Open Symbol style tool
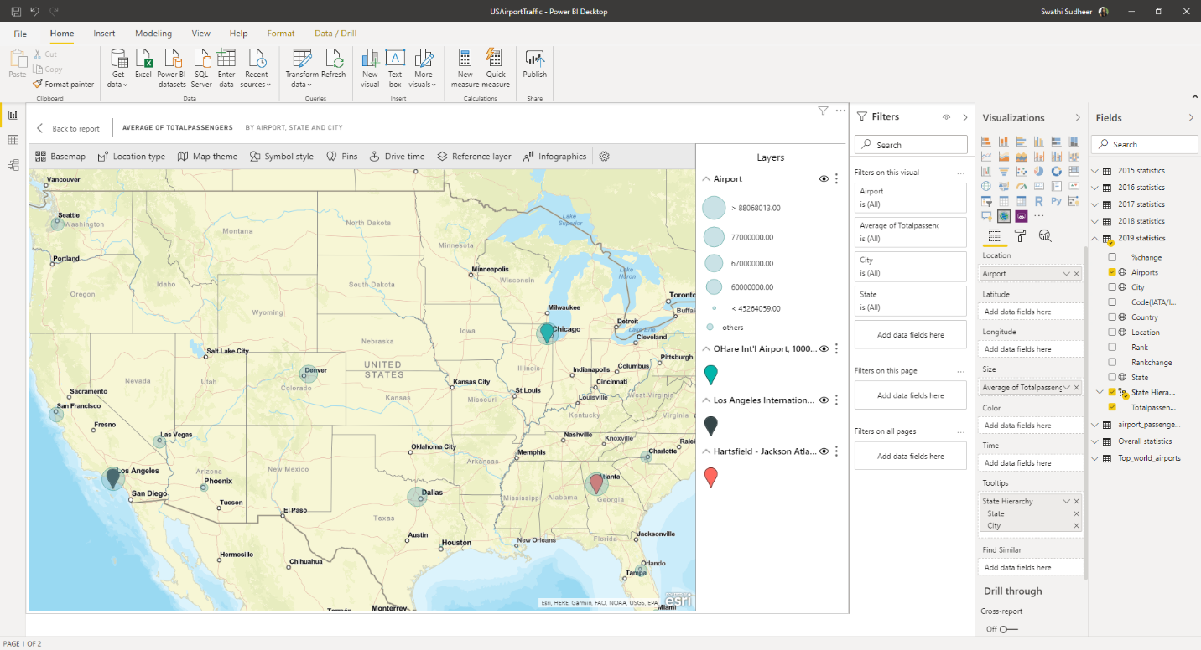 coord(281,157)
